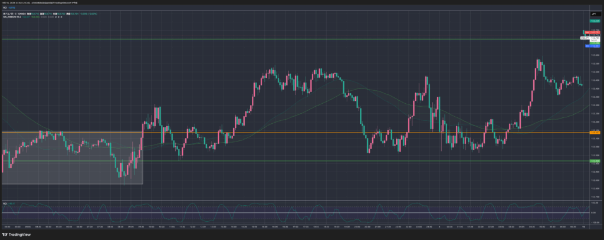Click the RCI legend in the bottom pane
This screenshot has height=240, width=604.
5,203
